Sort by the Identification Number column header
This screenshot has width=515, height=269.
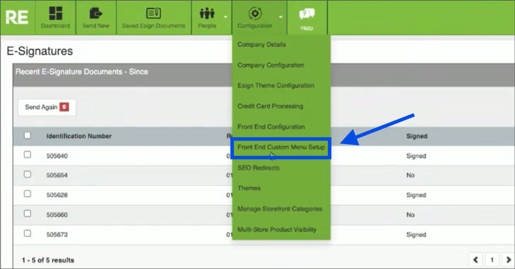[x=79, y=136]
